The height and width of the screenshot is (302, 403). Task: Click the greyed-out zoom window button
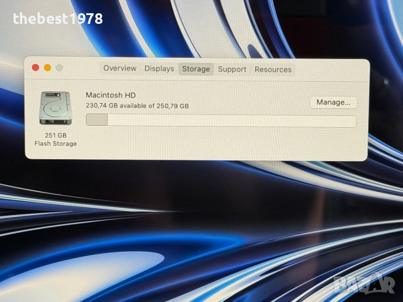point(59,68)
